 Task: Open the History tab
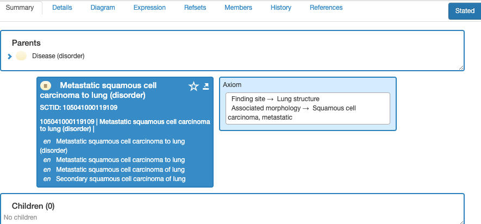pyautogui.click(x=280, y=8)
